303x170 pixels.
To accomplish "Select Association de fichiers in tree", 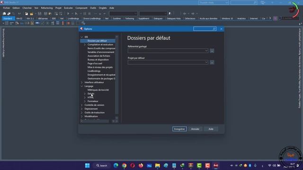I will pos(99,56).
